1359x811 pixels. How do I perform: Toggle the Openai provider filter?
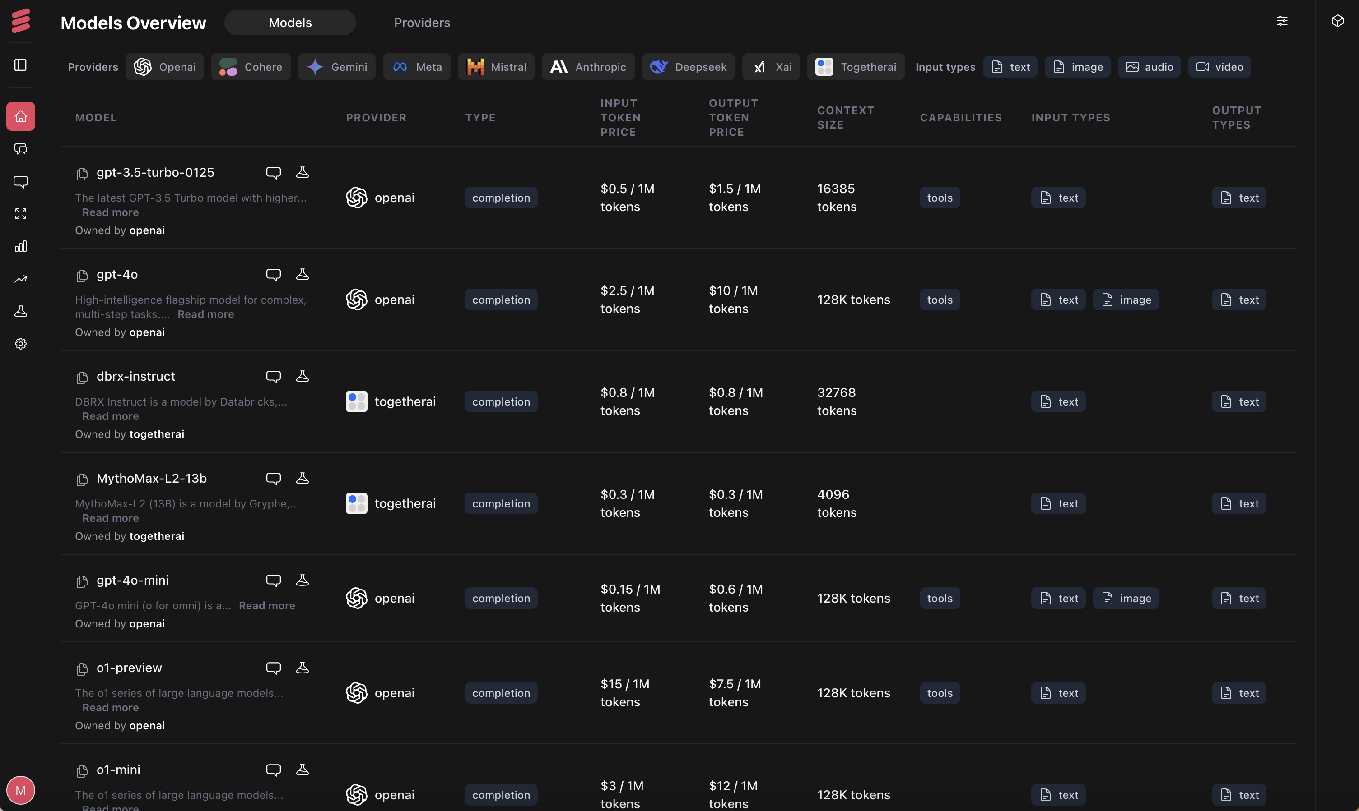[x=165, y=67]
